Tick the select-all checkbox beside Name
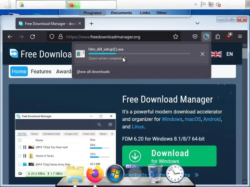The image size is (250, 187). click(20, 140)
